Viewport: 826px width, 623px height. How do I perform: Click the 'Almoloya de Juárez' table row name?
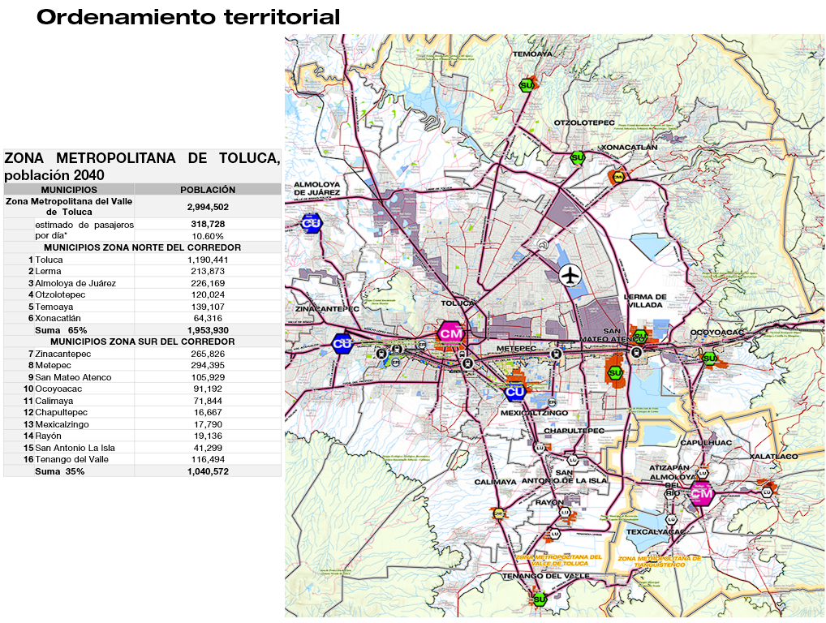pos(75,283)
